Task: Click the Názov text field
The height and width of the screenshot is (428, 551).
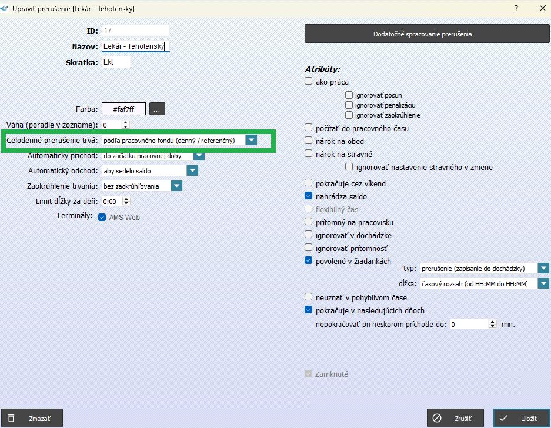Action: point(136,46)
